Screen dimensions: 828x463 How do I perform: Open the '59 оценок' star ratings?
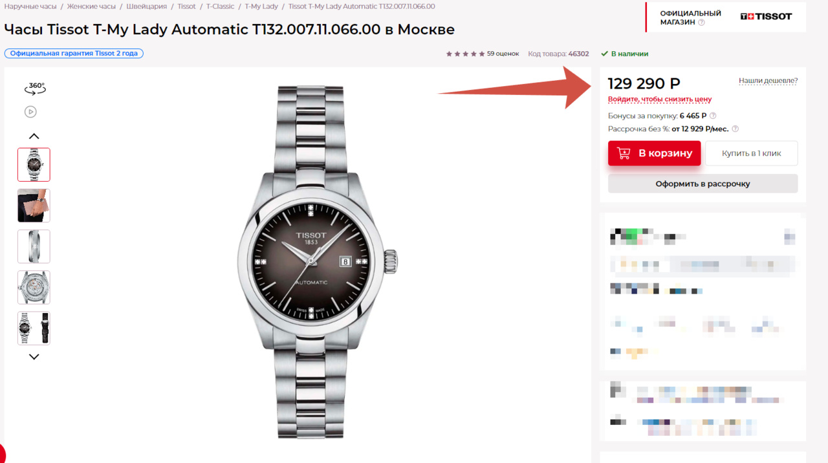coord(483,54)
